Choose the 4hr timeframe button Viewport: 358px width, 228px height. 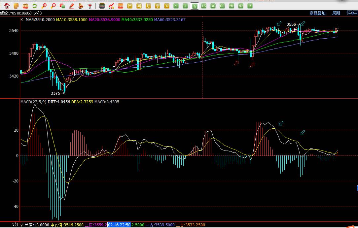pyautogui.click(x=241, y=6)
